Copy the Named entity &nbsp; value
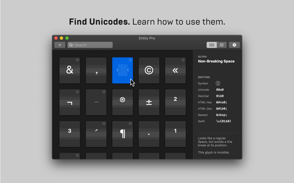 click(x=221, y=115)
